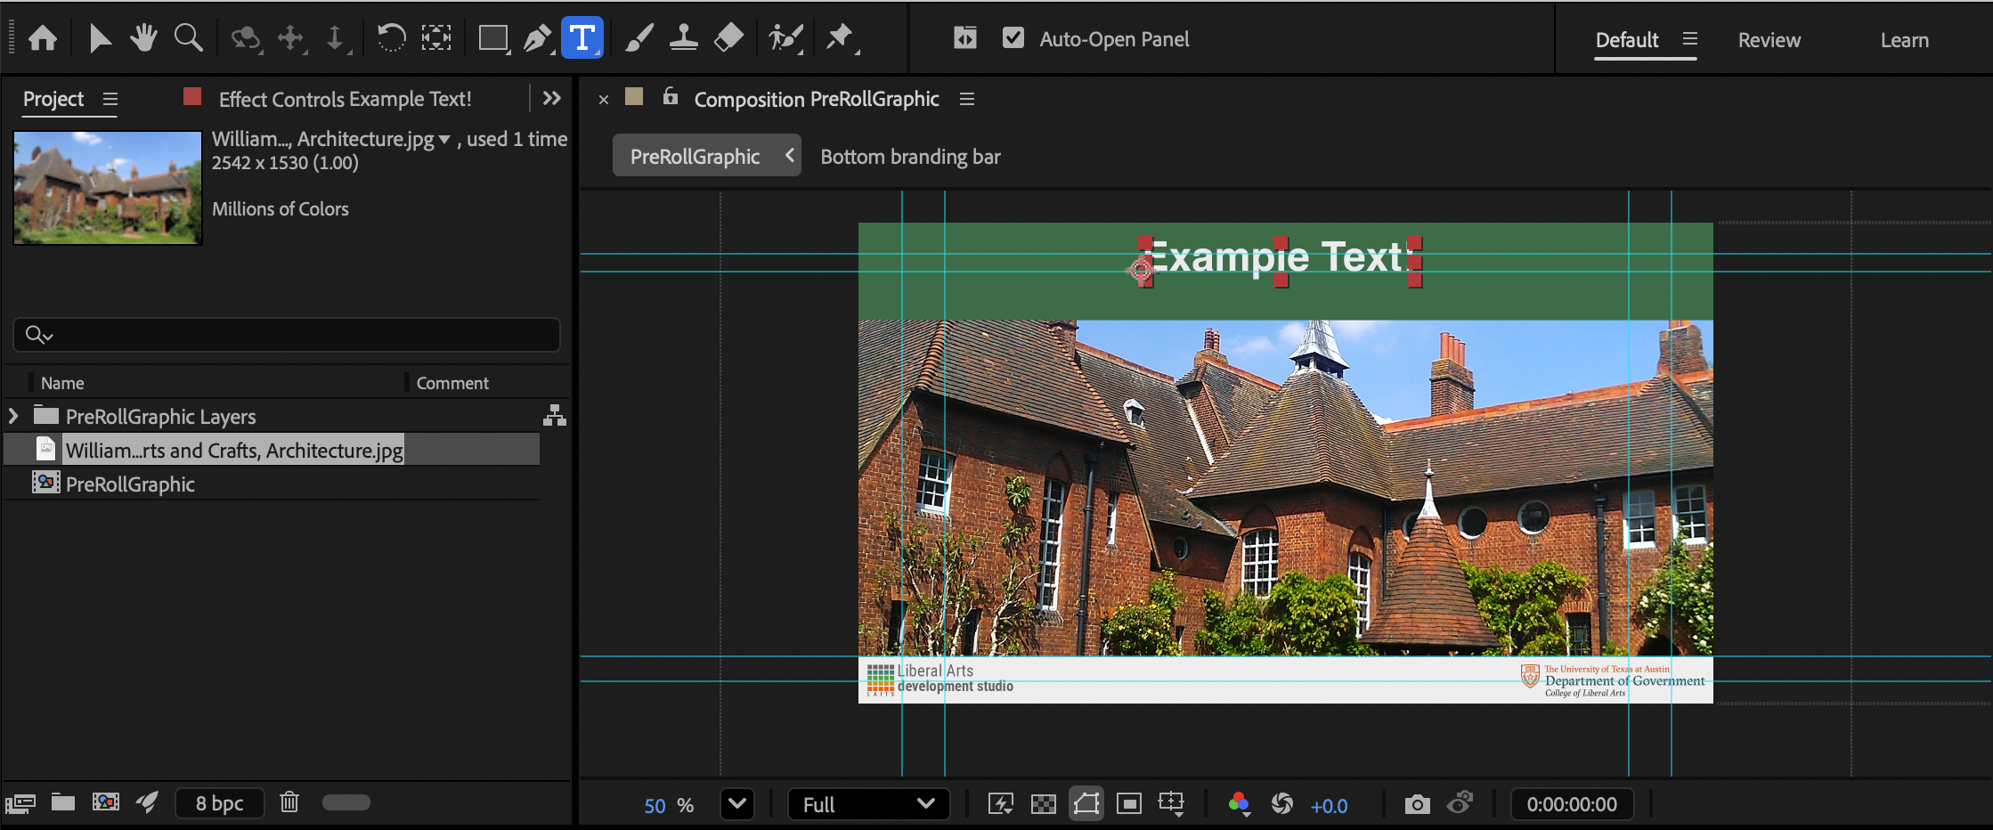
Task: Expand the PreRollGraphic Layers folder
Action: (x=13, y=416)
